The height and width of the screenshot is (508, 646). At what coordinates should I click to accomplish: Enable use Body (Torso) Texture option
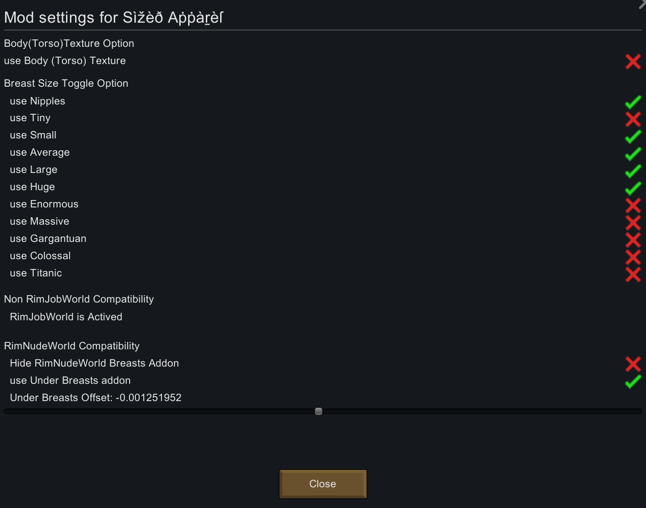[633, 61]
